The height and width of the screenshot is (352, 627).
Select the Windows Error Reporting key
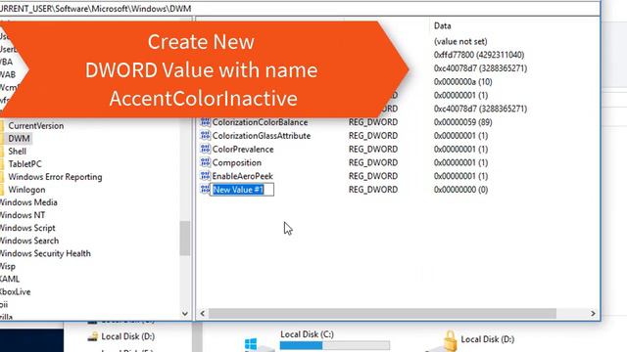[55, 177]
